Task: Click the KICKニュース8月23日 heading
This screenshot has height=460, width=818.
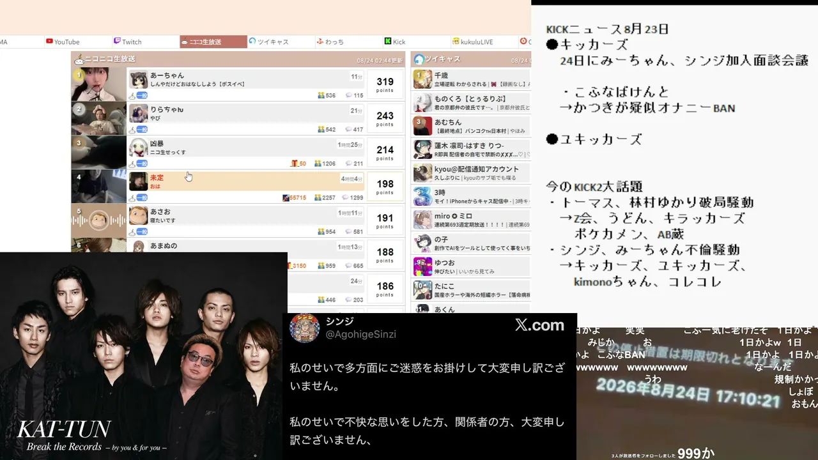Action: point(608,29)
